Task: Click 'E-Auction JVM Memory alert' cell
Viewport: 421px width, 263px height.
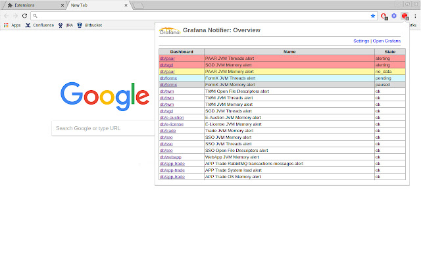Action: click(289, 118)
